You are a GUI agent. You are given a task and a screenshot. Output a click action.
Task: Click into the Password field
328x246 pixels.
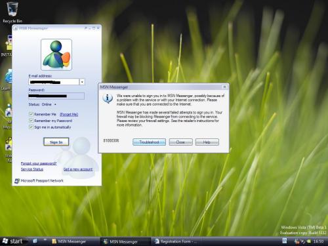[x=56, y=96]
